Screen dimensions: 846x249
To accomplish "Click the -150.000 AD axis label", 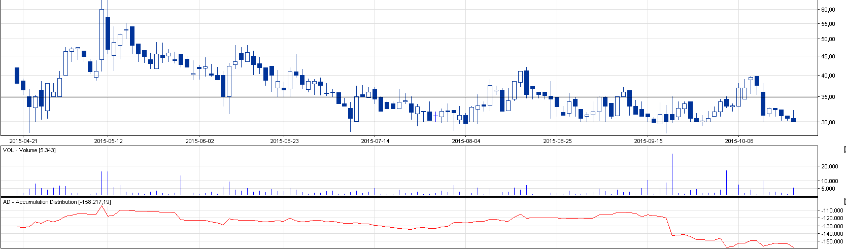I will click(830, 242).
